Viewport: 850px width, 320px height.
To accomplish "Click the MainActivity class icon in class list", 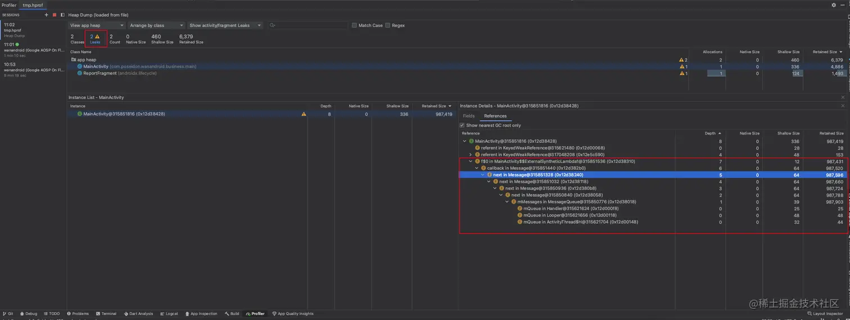I will tap(80, 66).
